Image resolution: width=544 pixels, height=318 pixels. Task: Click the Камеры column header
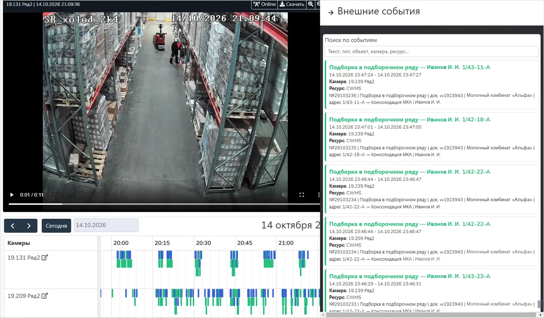click(x=19, y=243)
